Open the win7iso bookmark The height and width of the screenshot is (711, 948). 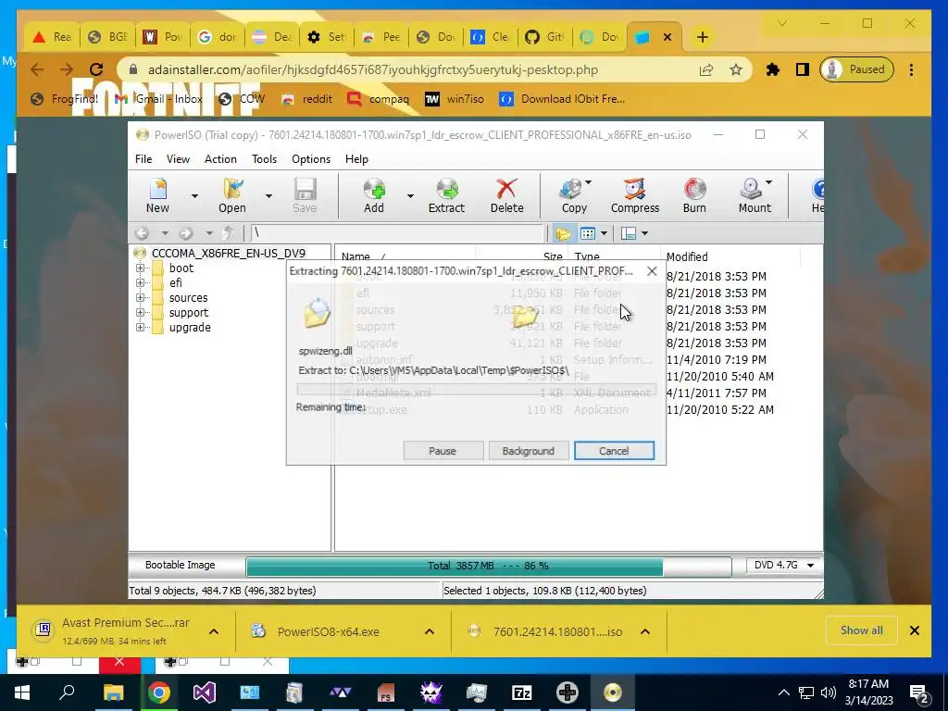click(454, 98)
